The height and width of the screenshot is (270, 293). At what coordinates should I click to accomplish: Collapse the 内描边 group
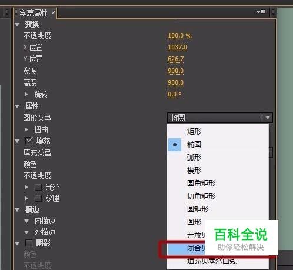pos(26,221)
